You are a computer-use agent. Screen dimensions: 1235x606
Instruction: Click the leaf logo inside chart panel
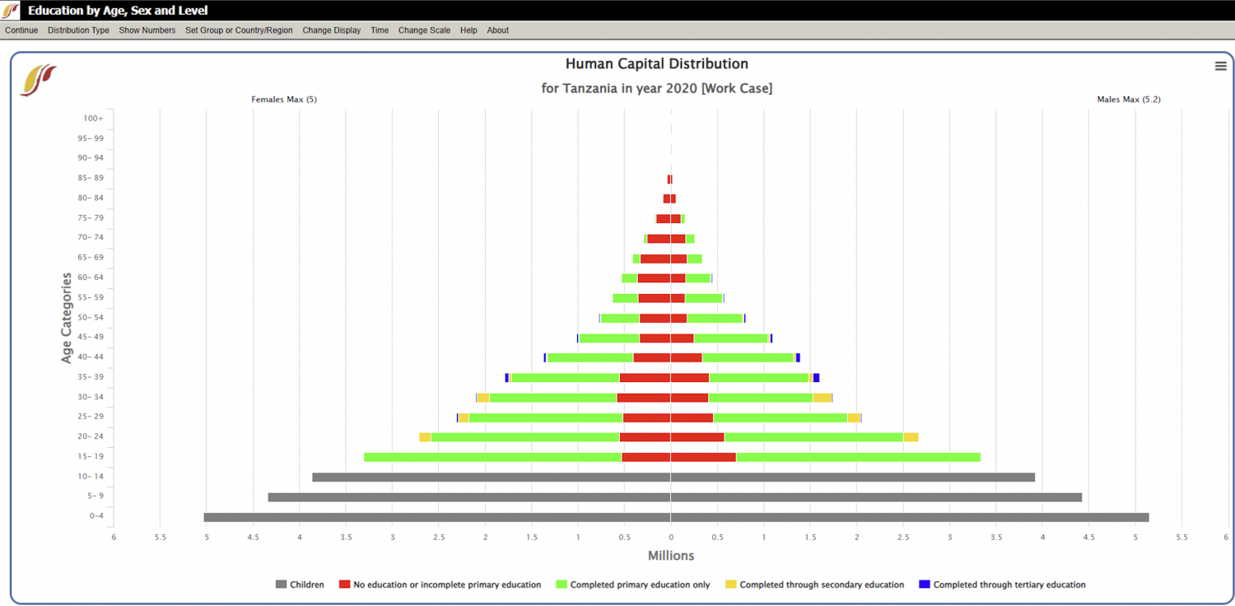point(38,80)
